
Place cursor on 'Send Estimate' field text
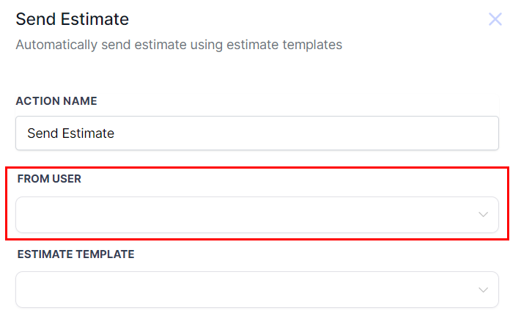(x=70, y=133)
